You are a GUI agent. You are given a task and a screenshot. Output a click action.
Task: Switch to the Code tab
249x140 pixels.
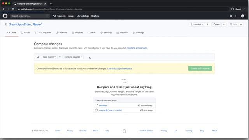click(x=12, y=33)
